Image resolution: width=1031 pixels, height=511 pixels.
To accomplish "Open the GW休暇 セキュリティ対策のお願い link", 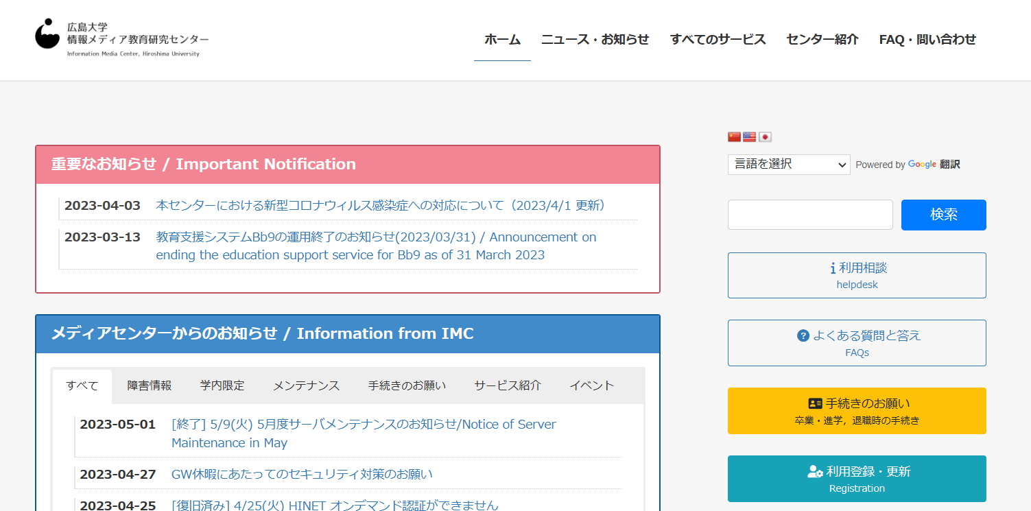I will (302, 474).
